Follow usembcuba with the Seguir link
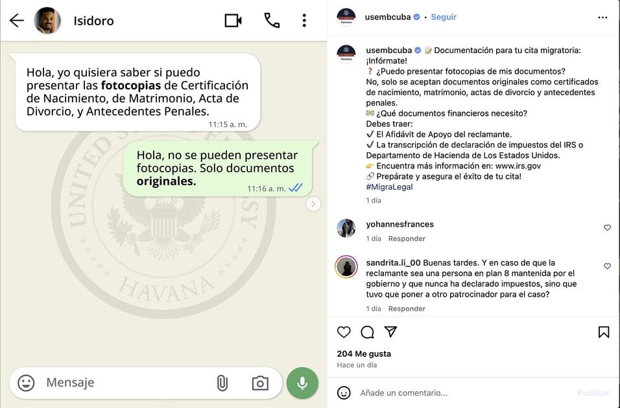 [443, 17]
